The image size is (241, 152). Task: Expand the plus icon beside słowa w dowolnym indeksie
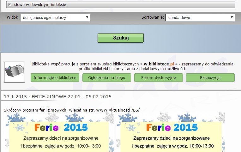[x=10, y=5]
